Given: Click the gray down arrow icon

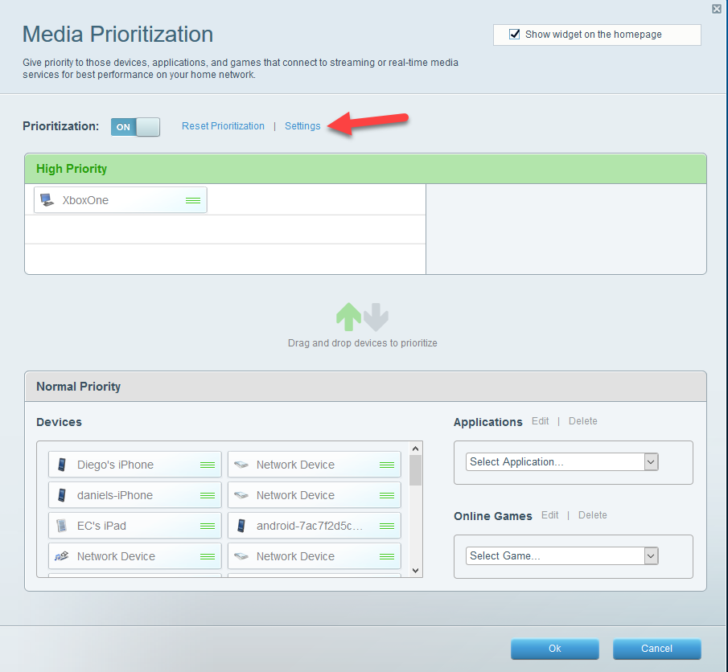Looking at the screenshot, I should click(x=376, y=317).
